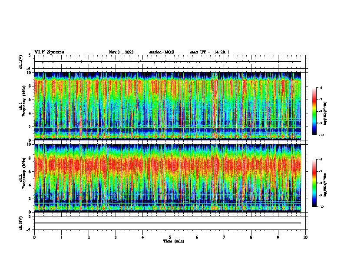Click the ch.2 spectrogram panel
This screenshot has height=266, width=344.
pos(168,178)
